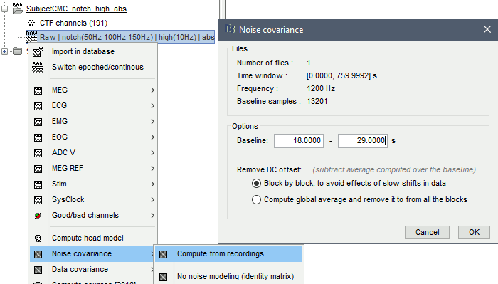Choose Compute head model menu entry

click(x=93, y=238)
